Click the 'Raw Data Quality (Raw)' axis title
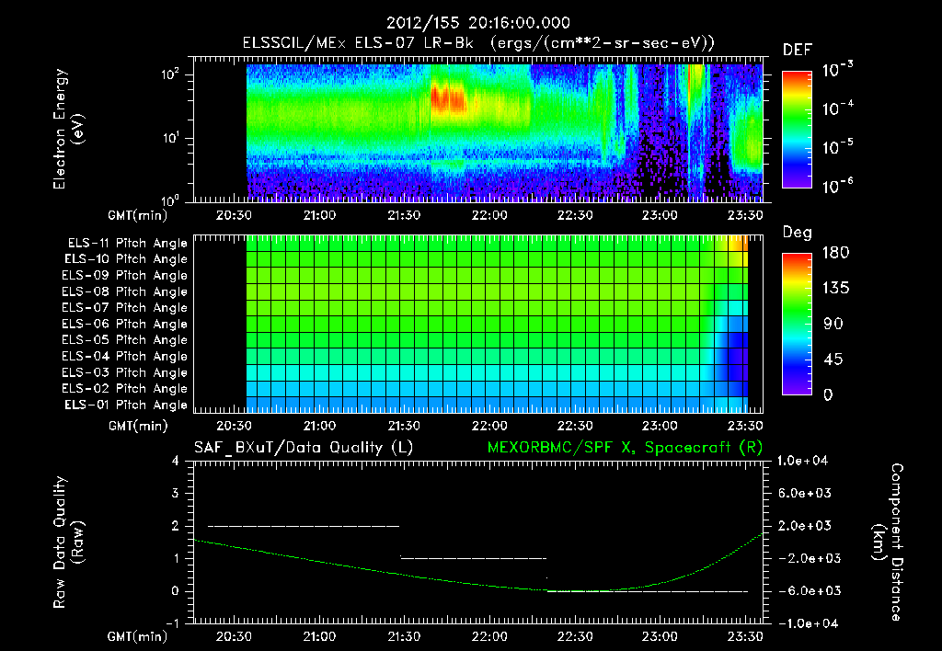The width and height of the screenshot is (942, 651). pyautogui.click(x=68, y=542)
